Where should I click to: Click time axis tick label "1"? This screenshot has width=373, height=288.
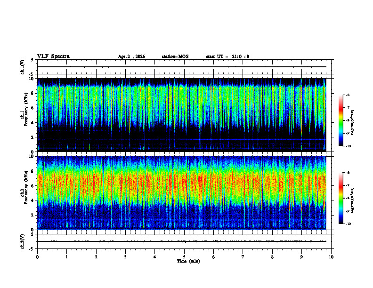[66, 257]
